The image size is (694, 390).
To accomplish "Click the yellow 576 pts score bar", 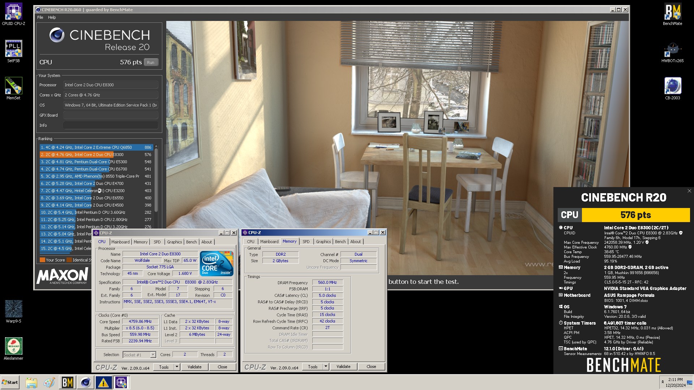I will [x=636, y=215].
